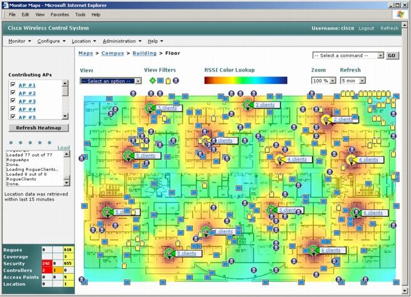Click the Access Points label in alarm summary
The image size is (411, 297).
pyautogui.click(x=21, y=278)
